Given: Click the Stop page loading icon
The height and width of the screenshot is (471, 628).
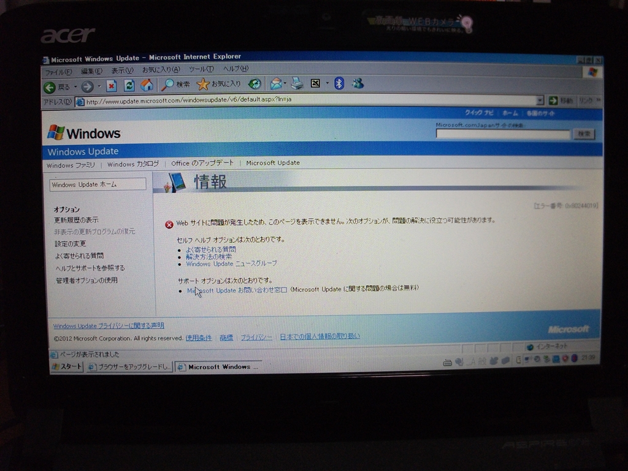Looking at the screenshot, I should [112, 86].
